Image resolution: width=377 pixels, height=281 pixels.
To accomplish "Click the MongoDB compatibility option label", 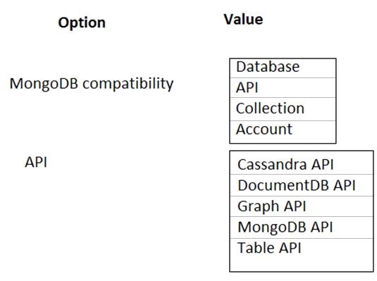I will [x=92, y=84].
